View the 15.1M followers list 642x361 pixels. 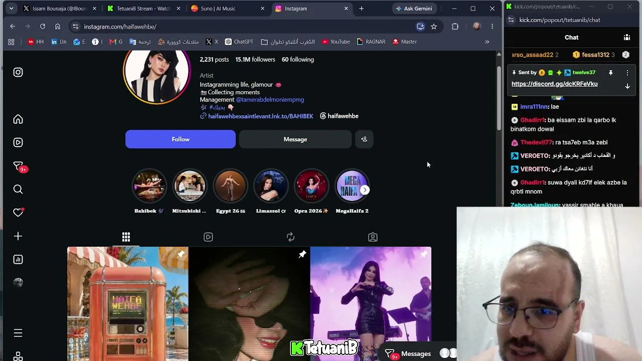point(255,59)
